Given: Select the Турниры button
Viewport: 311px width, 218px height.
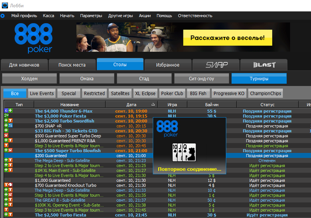Looking at the screenshot, I should pos(259,79).
